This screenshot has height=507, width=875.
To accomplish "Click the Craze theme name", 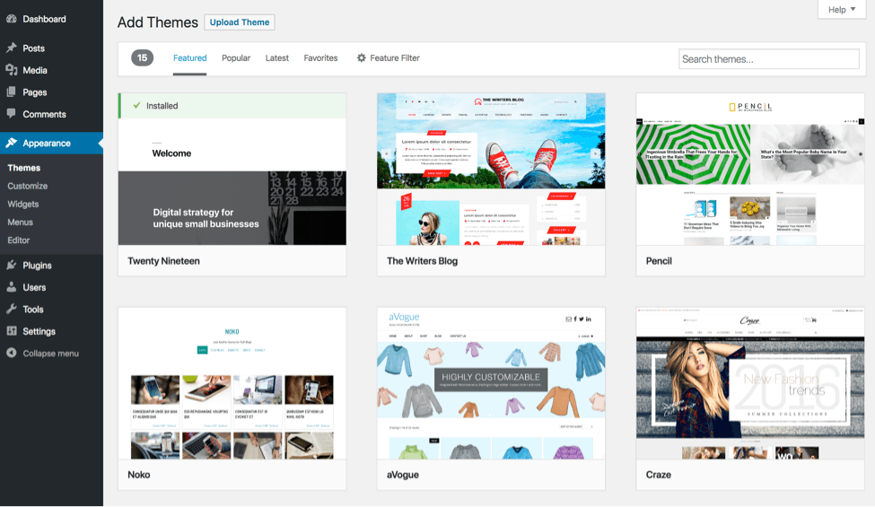I will coord(658,475).
